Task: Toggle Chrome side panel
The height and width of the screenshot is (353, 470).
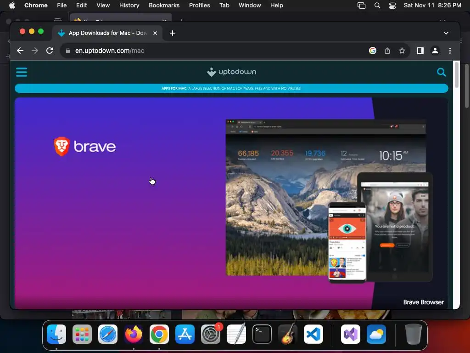Action: (x=420, y=51)
